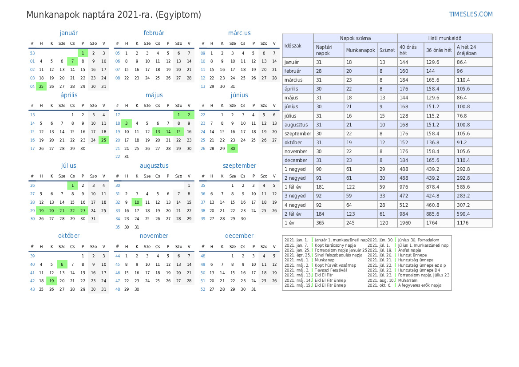The height and width of the screenshot is (367, 519).
Task: Click the green May 3 date cell
Action: click(126, 123)
